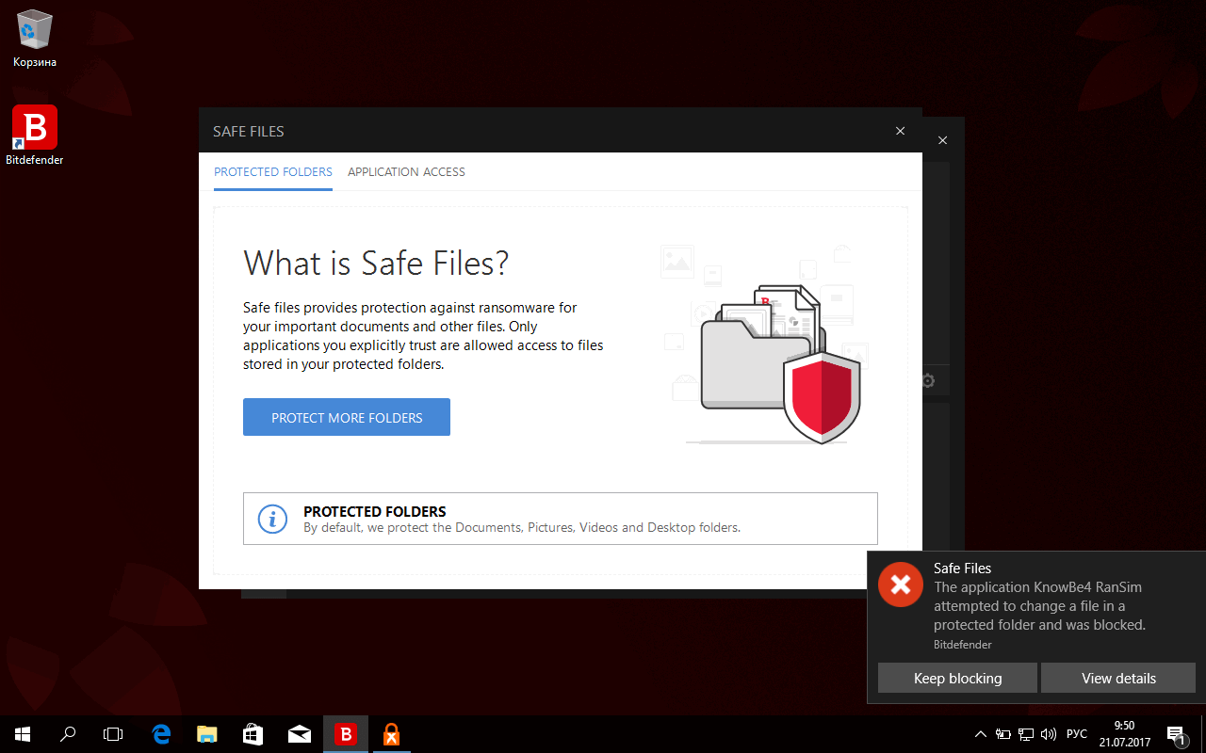
Task: Launch the Windows Store from the taskbar
Action: [253, 733]
